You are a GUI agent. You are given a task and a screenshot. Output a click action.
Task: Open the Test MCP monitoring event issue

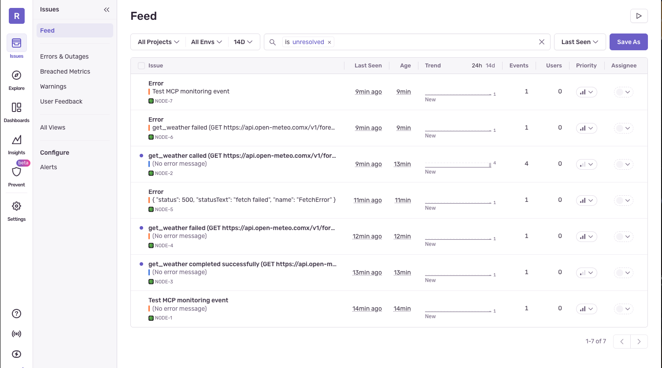191,91
